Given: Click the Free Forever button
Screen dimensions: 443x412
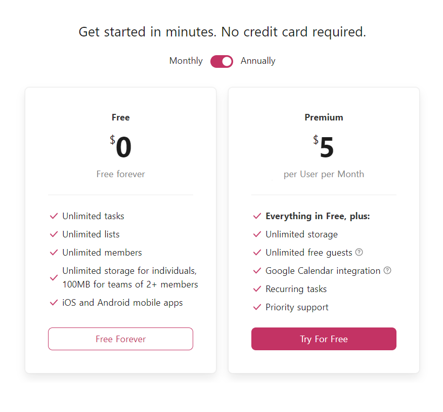Looking at the screenshot, I should 121,339.
